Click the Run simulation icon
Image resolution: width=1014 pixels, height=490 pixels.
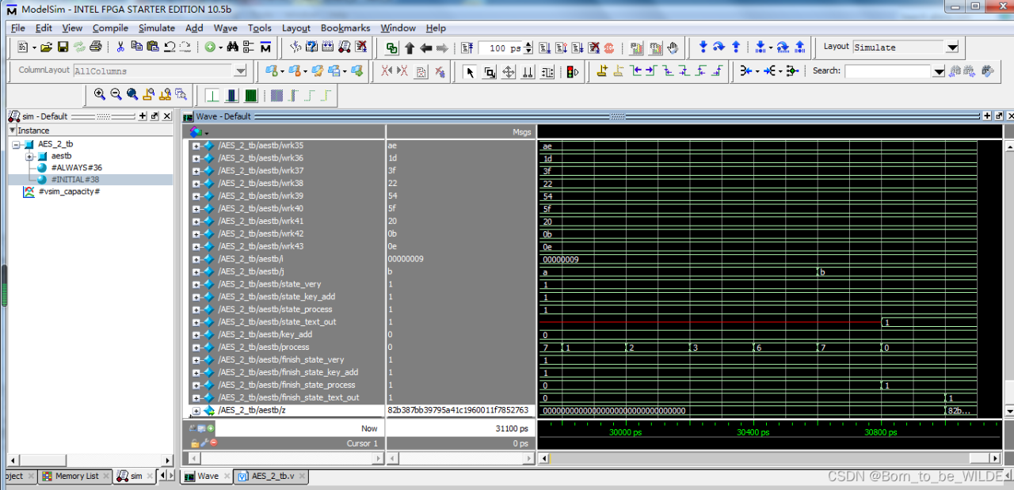pos(544,47)
